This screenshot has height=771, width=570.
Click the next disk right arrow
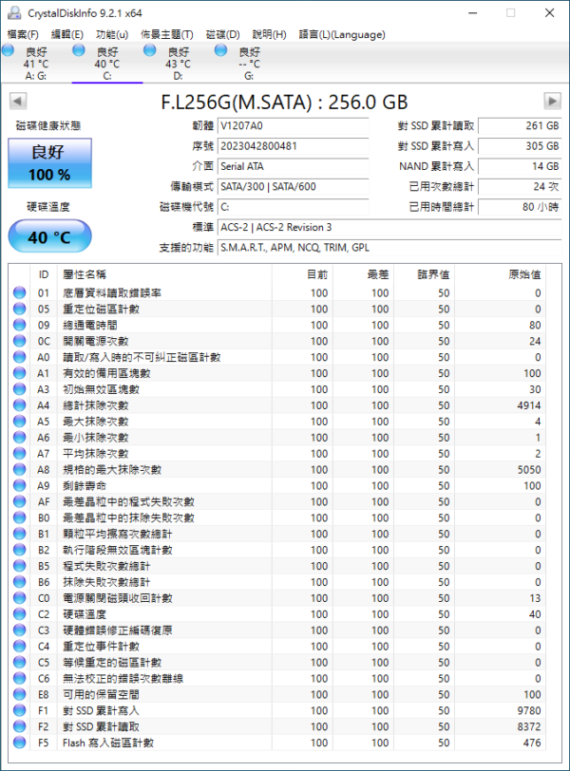(x=552, y=101)
